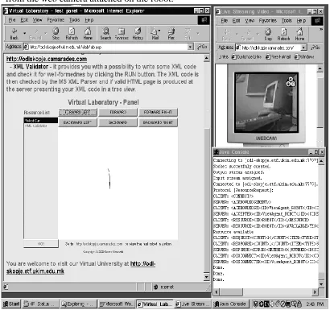Open Favorites toolbar button in Virtual Laboratory
Screen dimensions: 330x310
click(x=122, y=34)
